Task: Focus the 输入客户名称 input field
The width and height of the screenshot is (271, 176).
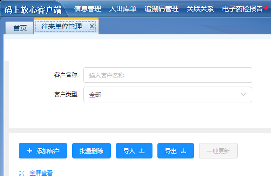Action: pos(168,75)
